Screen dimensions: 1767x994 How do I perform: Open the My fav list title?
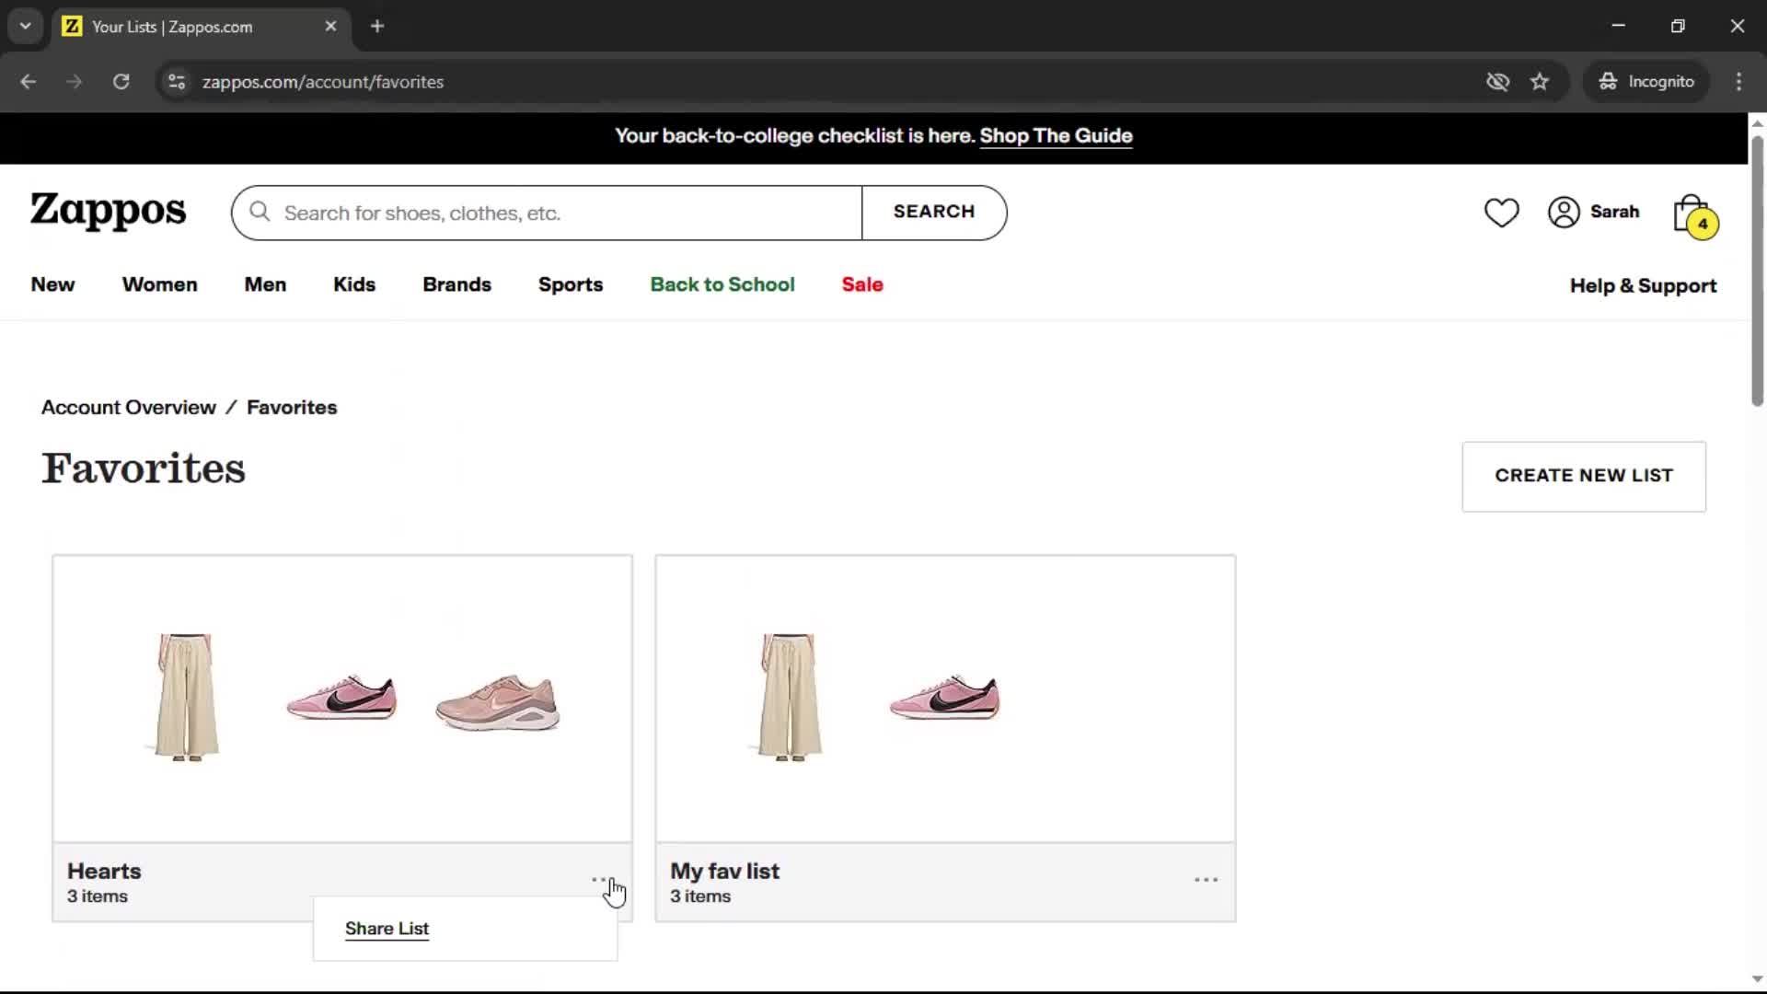[724, 871]
